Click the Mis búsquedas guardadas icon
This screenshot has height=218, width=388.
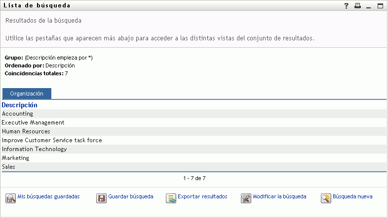point(11,198)
